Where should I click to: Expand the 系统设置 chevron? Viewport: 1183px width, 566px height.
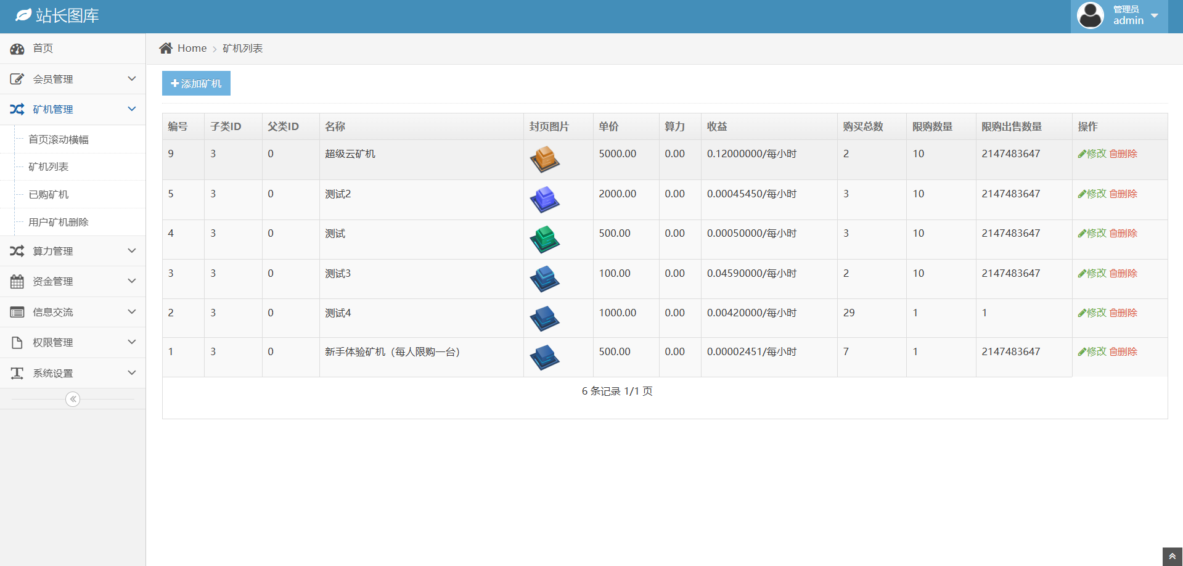131,373
